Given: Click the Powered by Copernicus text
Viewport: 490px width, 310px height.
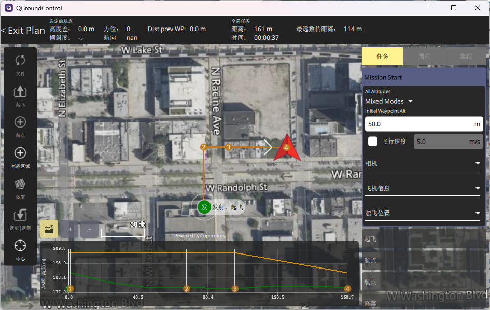Looking at the screenshot, I should coord(200,236).
